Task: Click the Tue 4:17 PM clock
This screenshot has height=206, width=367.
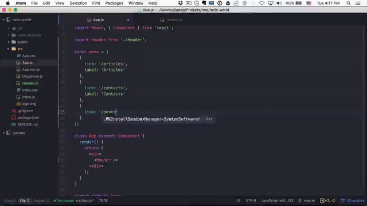Action: pyautogui.click(x=328, y=3)
